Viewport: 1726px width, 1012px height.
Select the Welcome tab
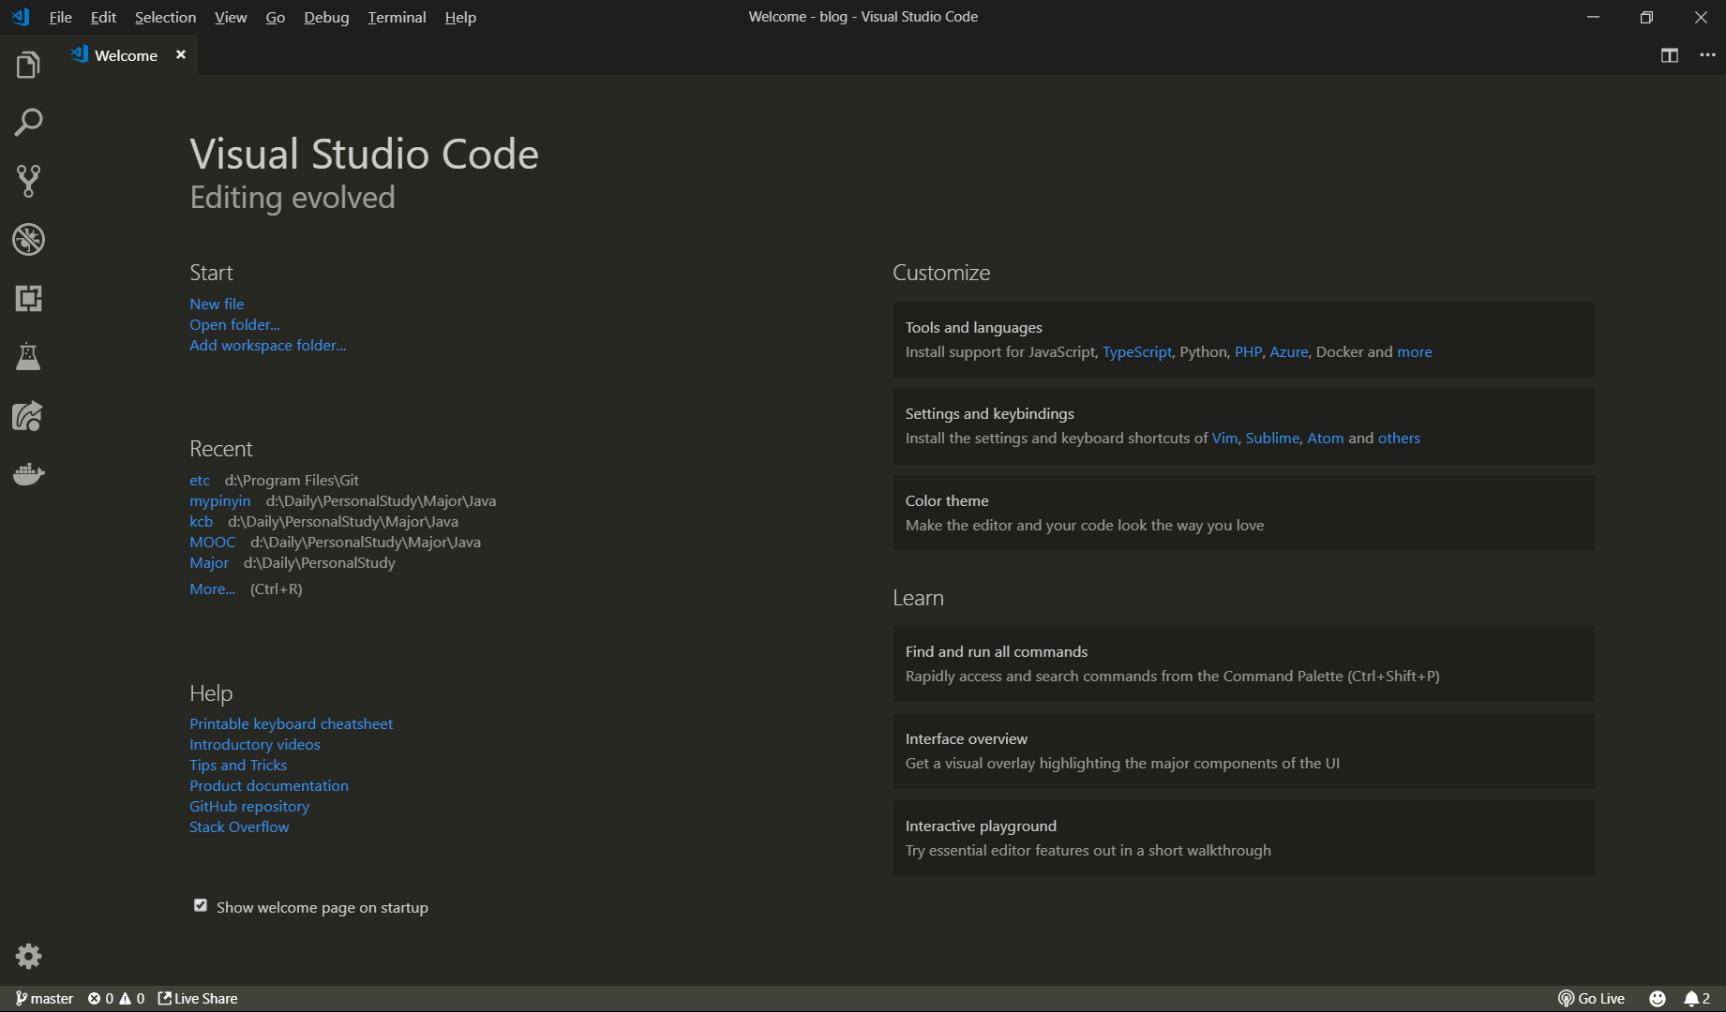point(126,55)
